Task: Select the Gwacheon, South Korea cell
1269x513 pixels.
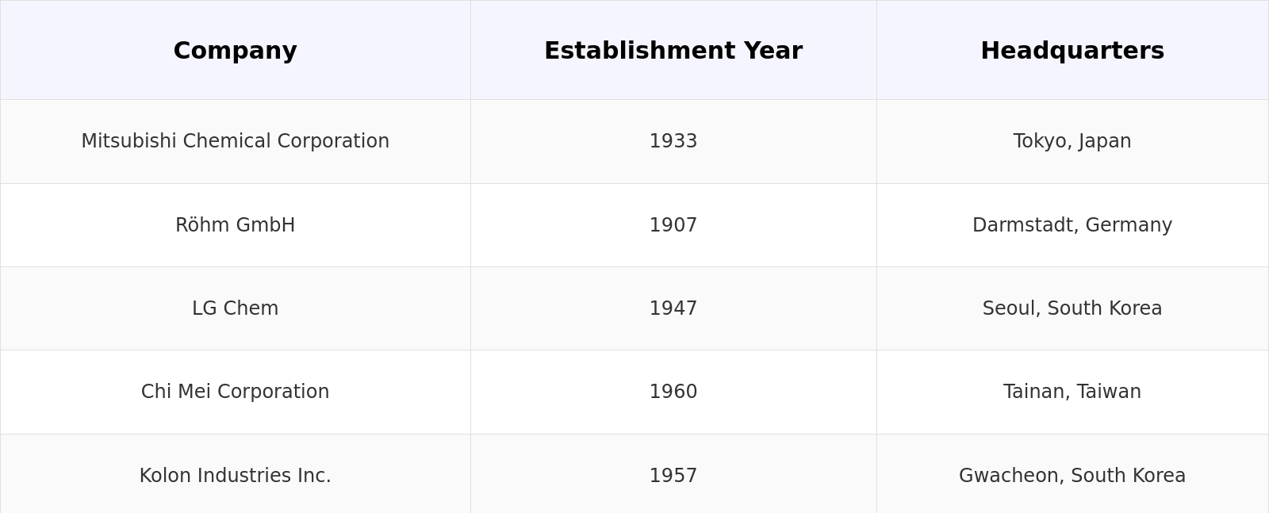Action: (1072, 476)
